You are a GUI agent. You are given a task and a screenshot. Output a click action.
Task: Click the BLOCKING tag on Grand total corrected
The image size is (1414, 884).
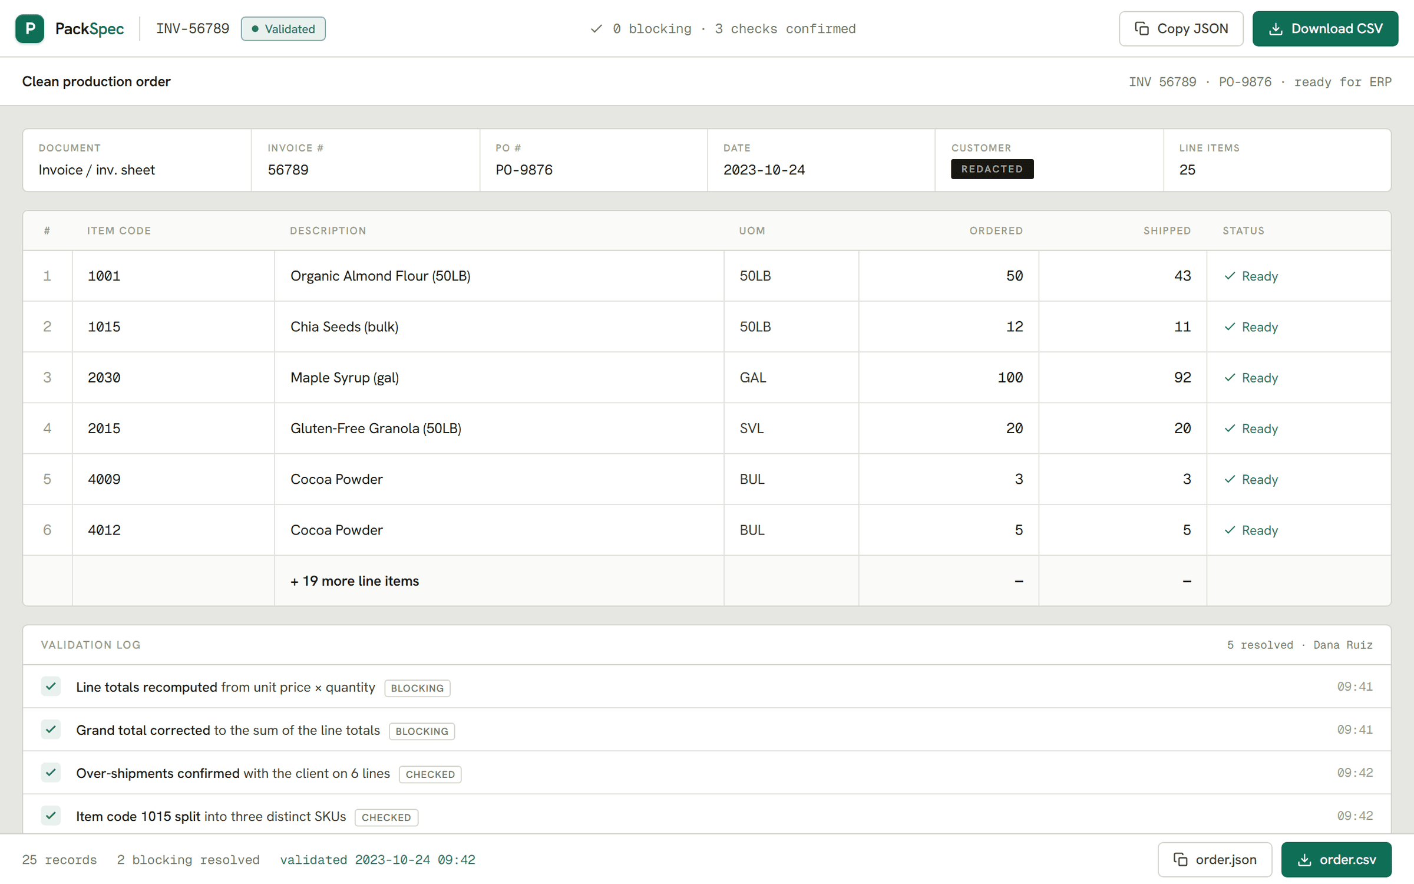point(422,731)
